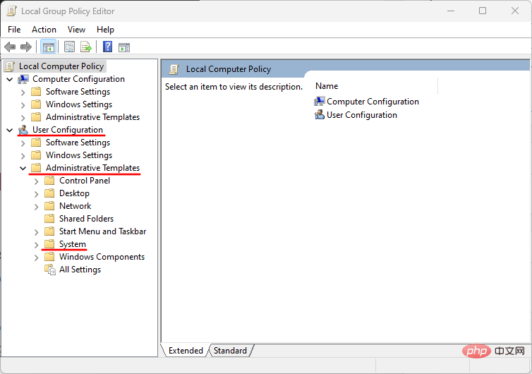Expand the Network node chevron
This screenshot has width=532, height=374.
(36, 207)
